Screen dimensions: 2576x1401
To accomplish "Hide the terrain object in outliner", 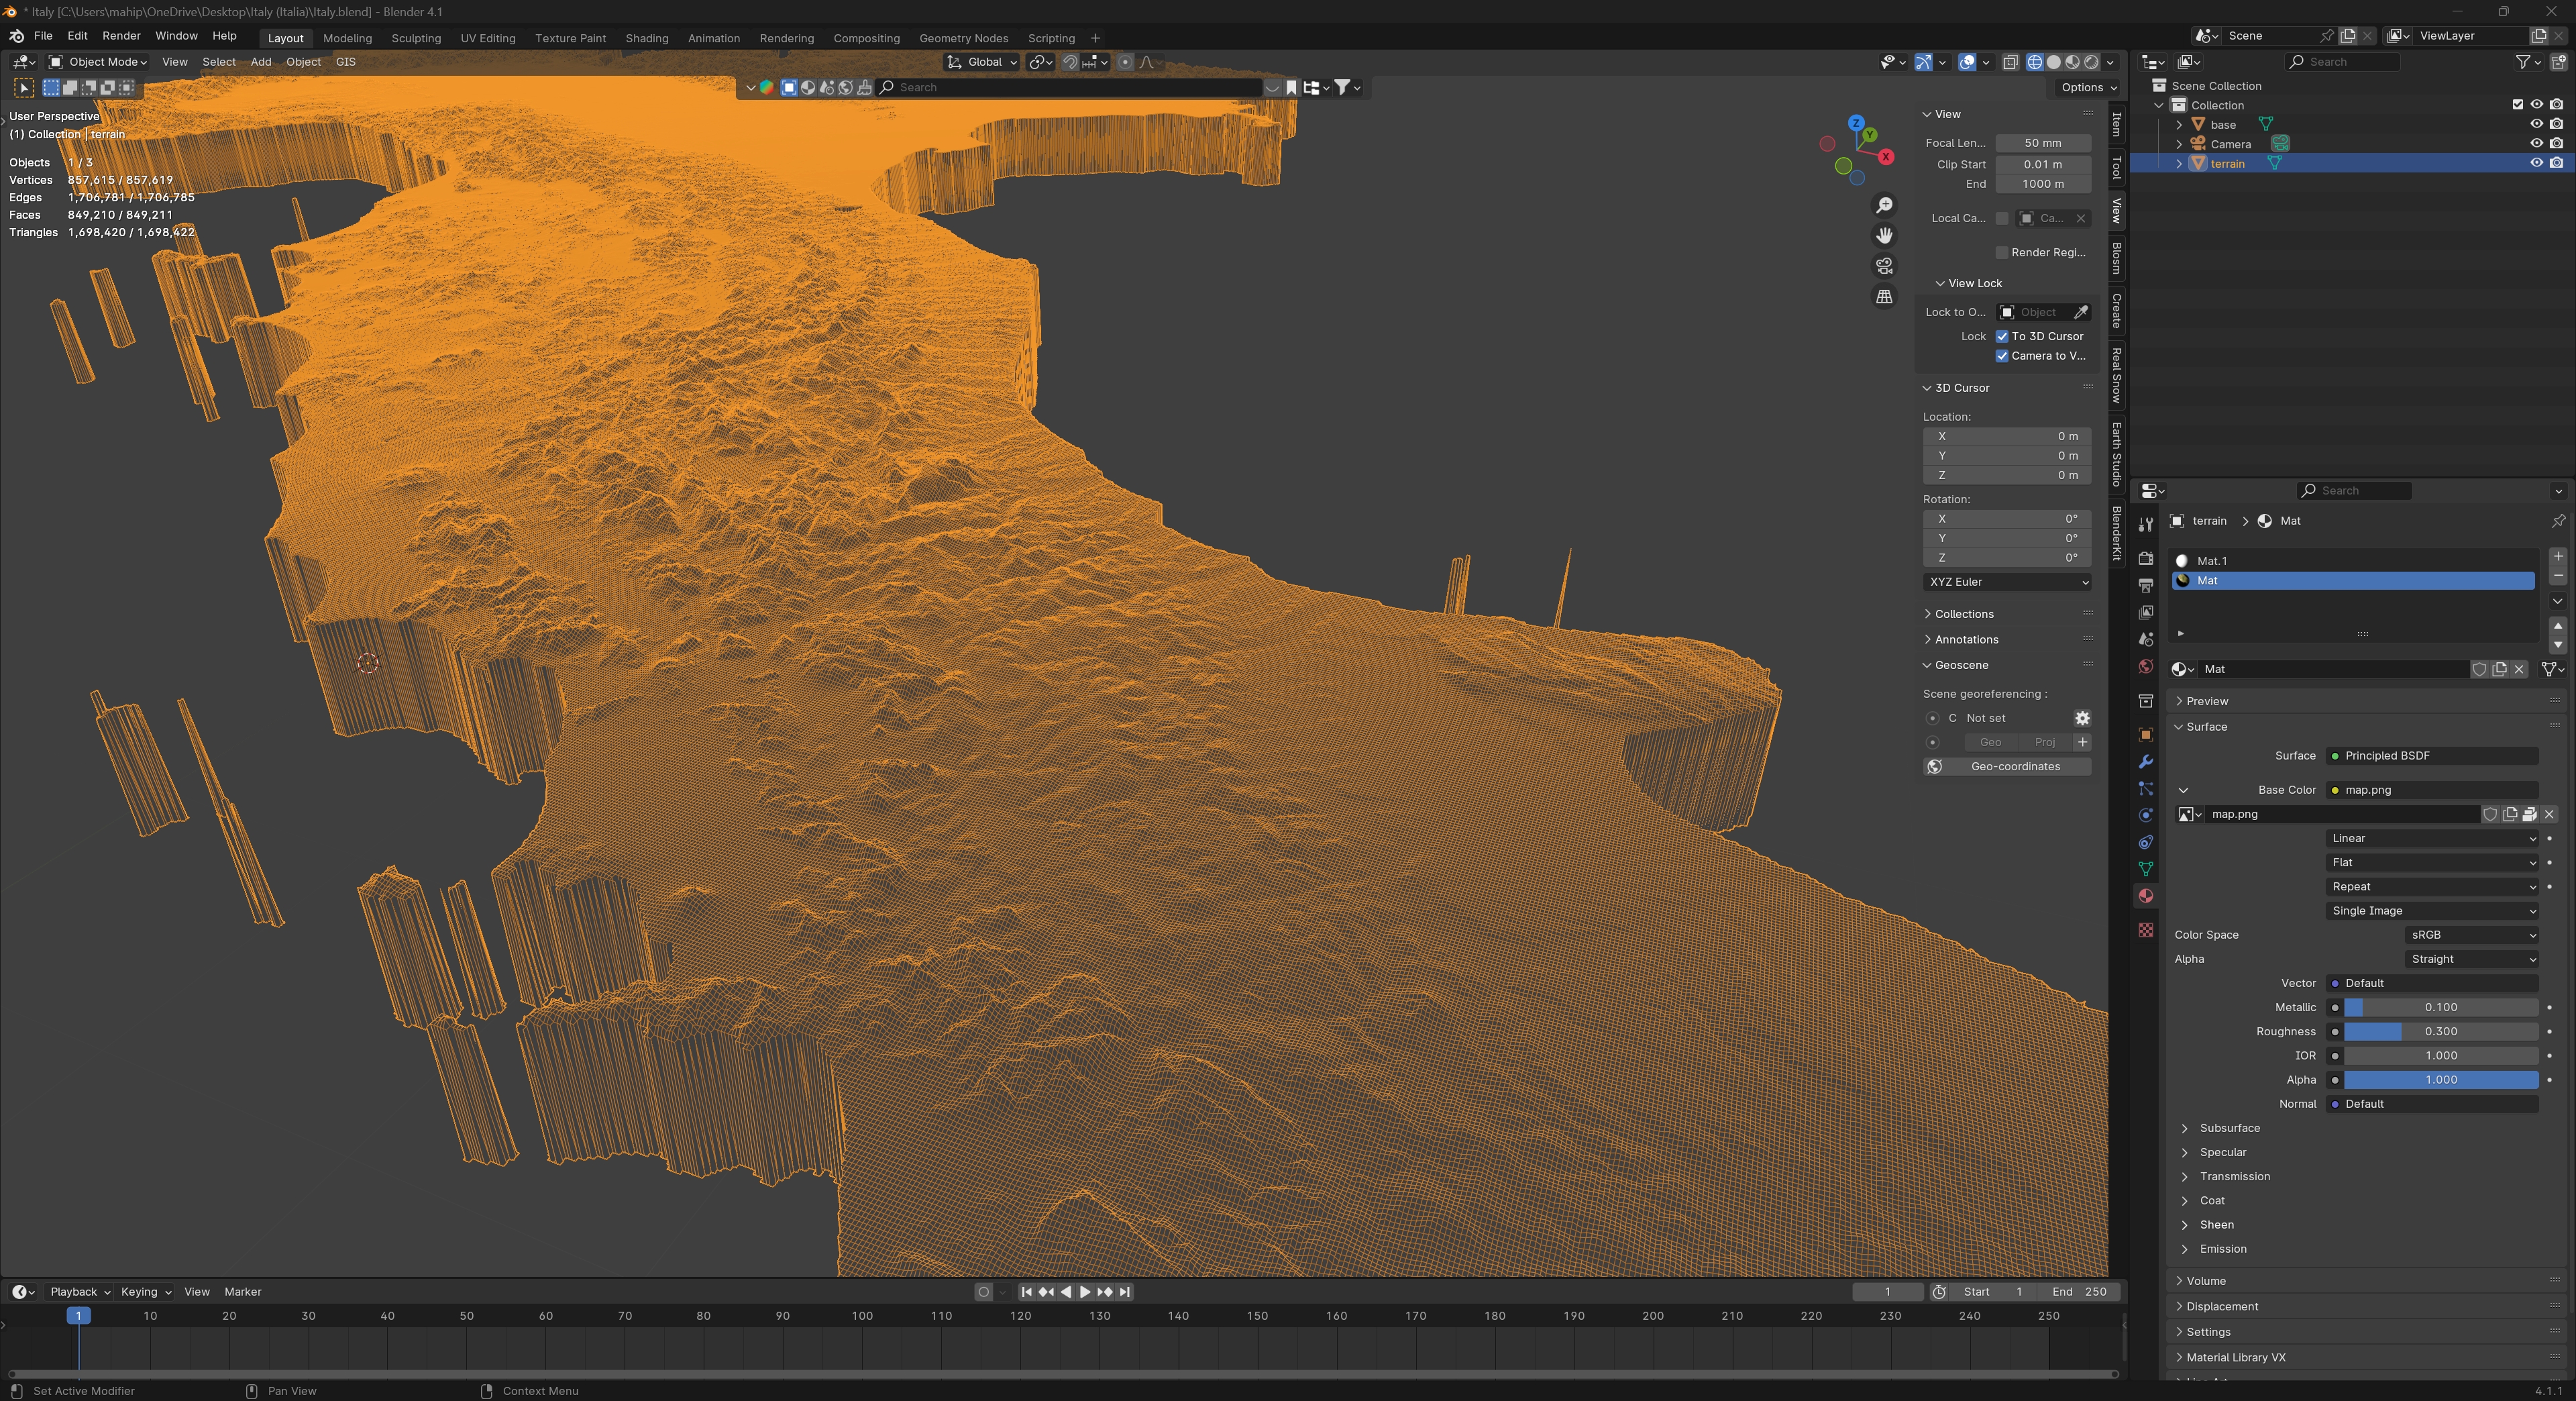I will [x=2536, y=163].
